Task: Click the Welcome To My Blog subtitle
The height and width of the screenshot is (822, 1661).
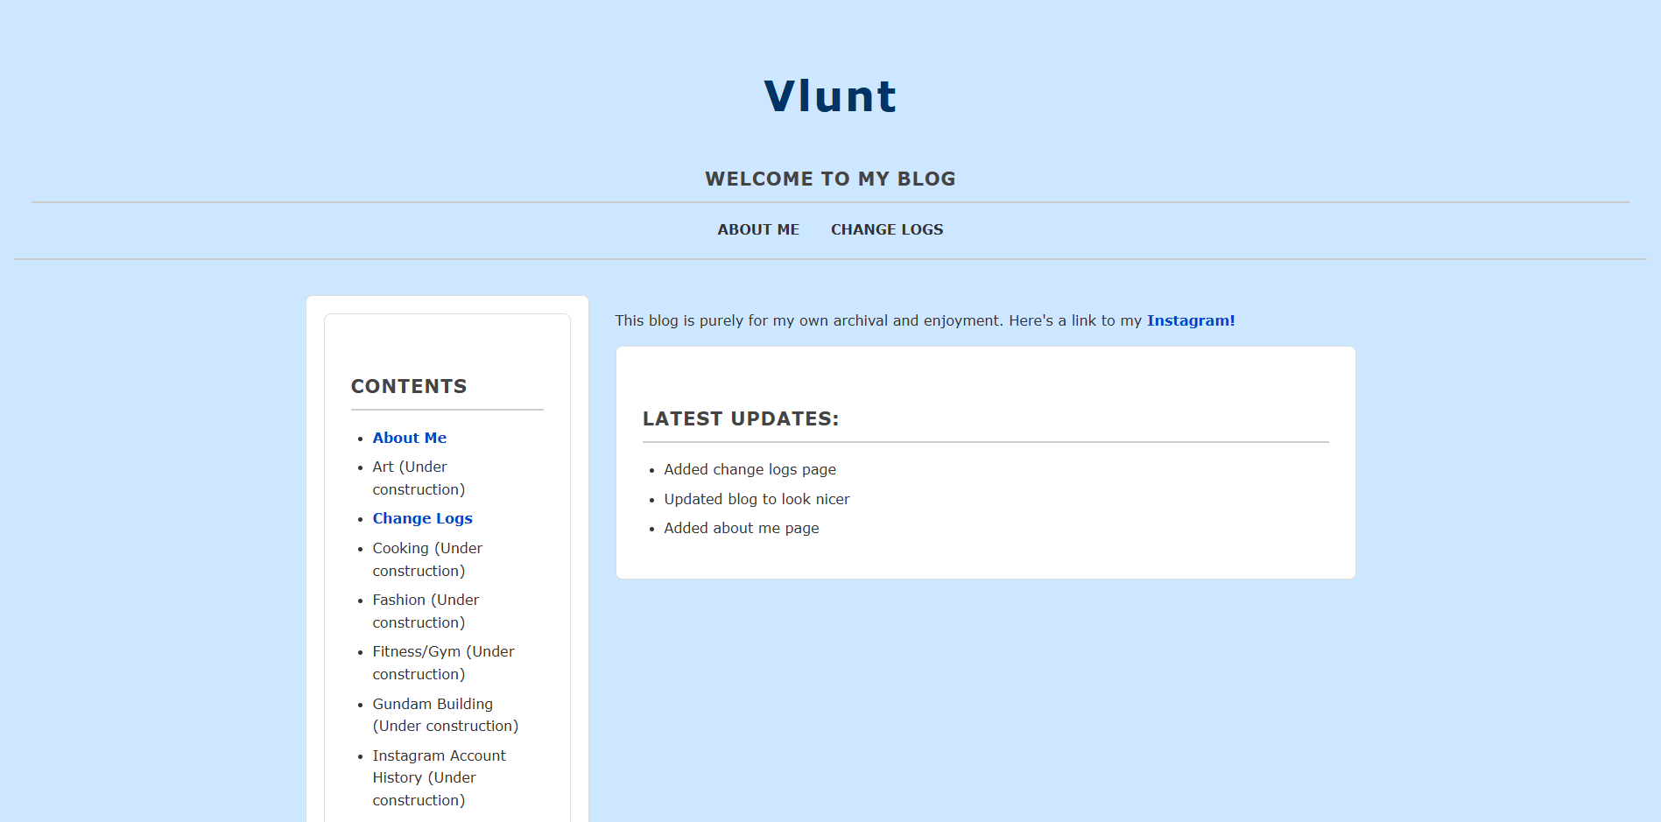Action: pyautogui.click(x=830, y=179)
